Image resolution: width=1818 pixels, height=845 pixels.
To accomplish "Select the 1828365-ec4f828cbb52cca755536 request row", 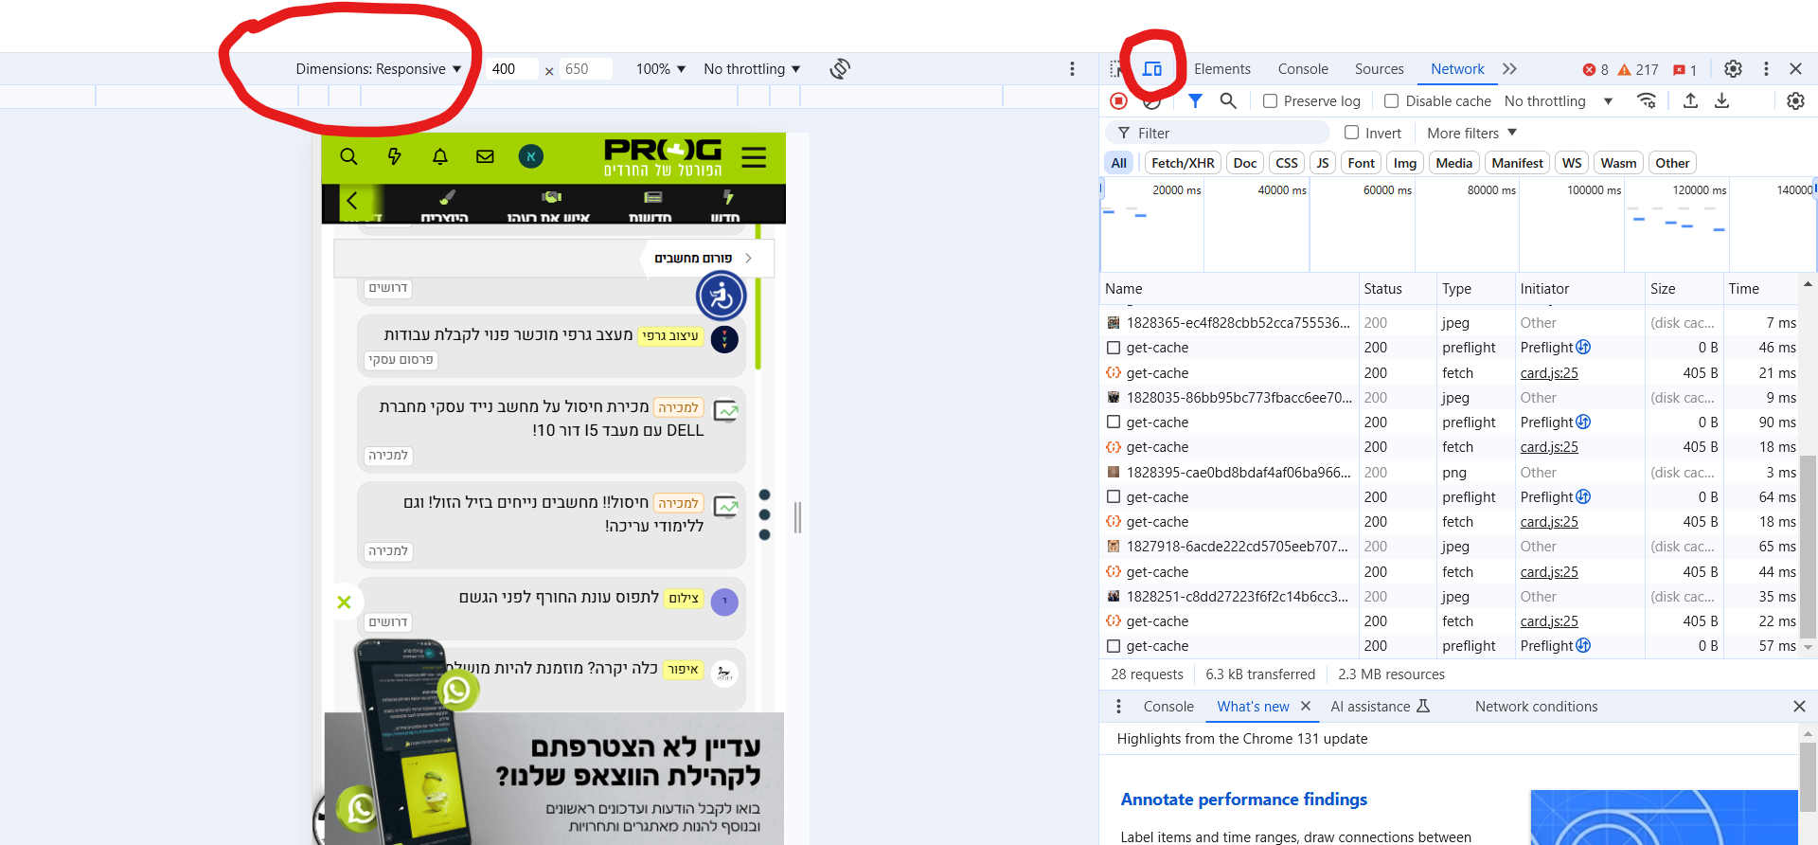I will coord(1450,323).
